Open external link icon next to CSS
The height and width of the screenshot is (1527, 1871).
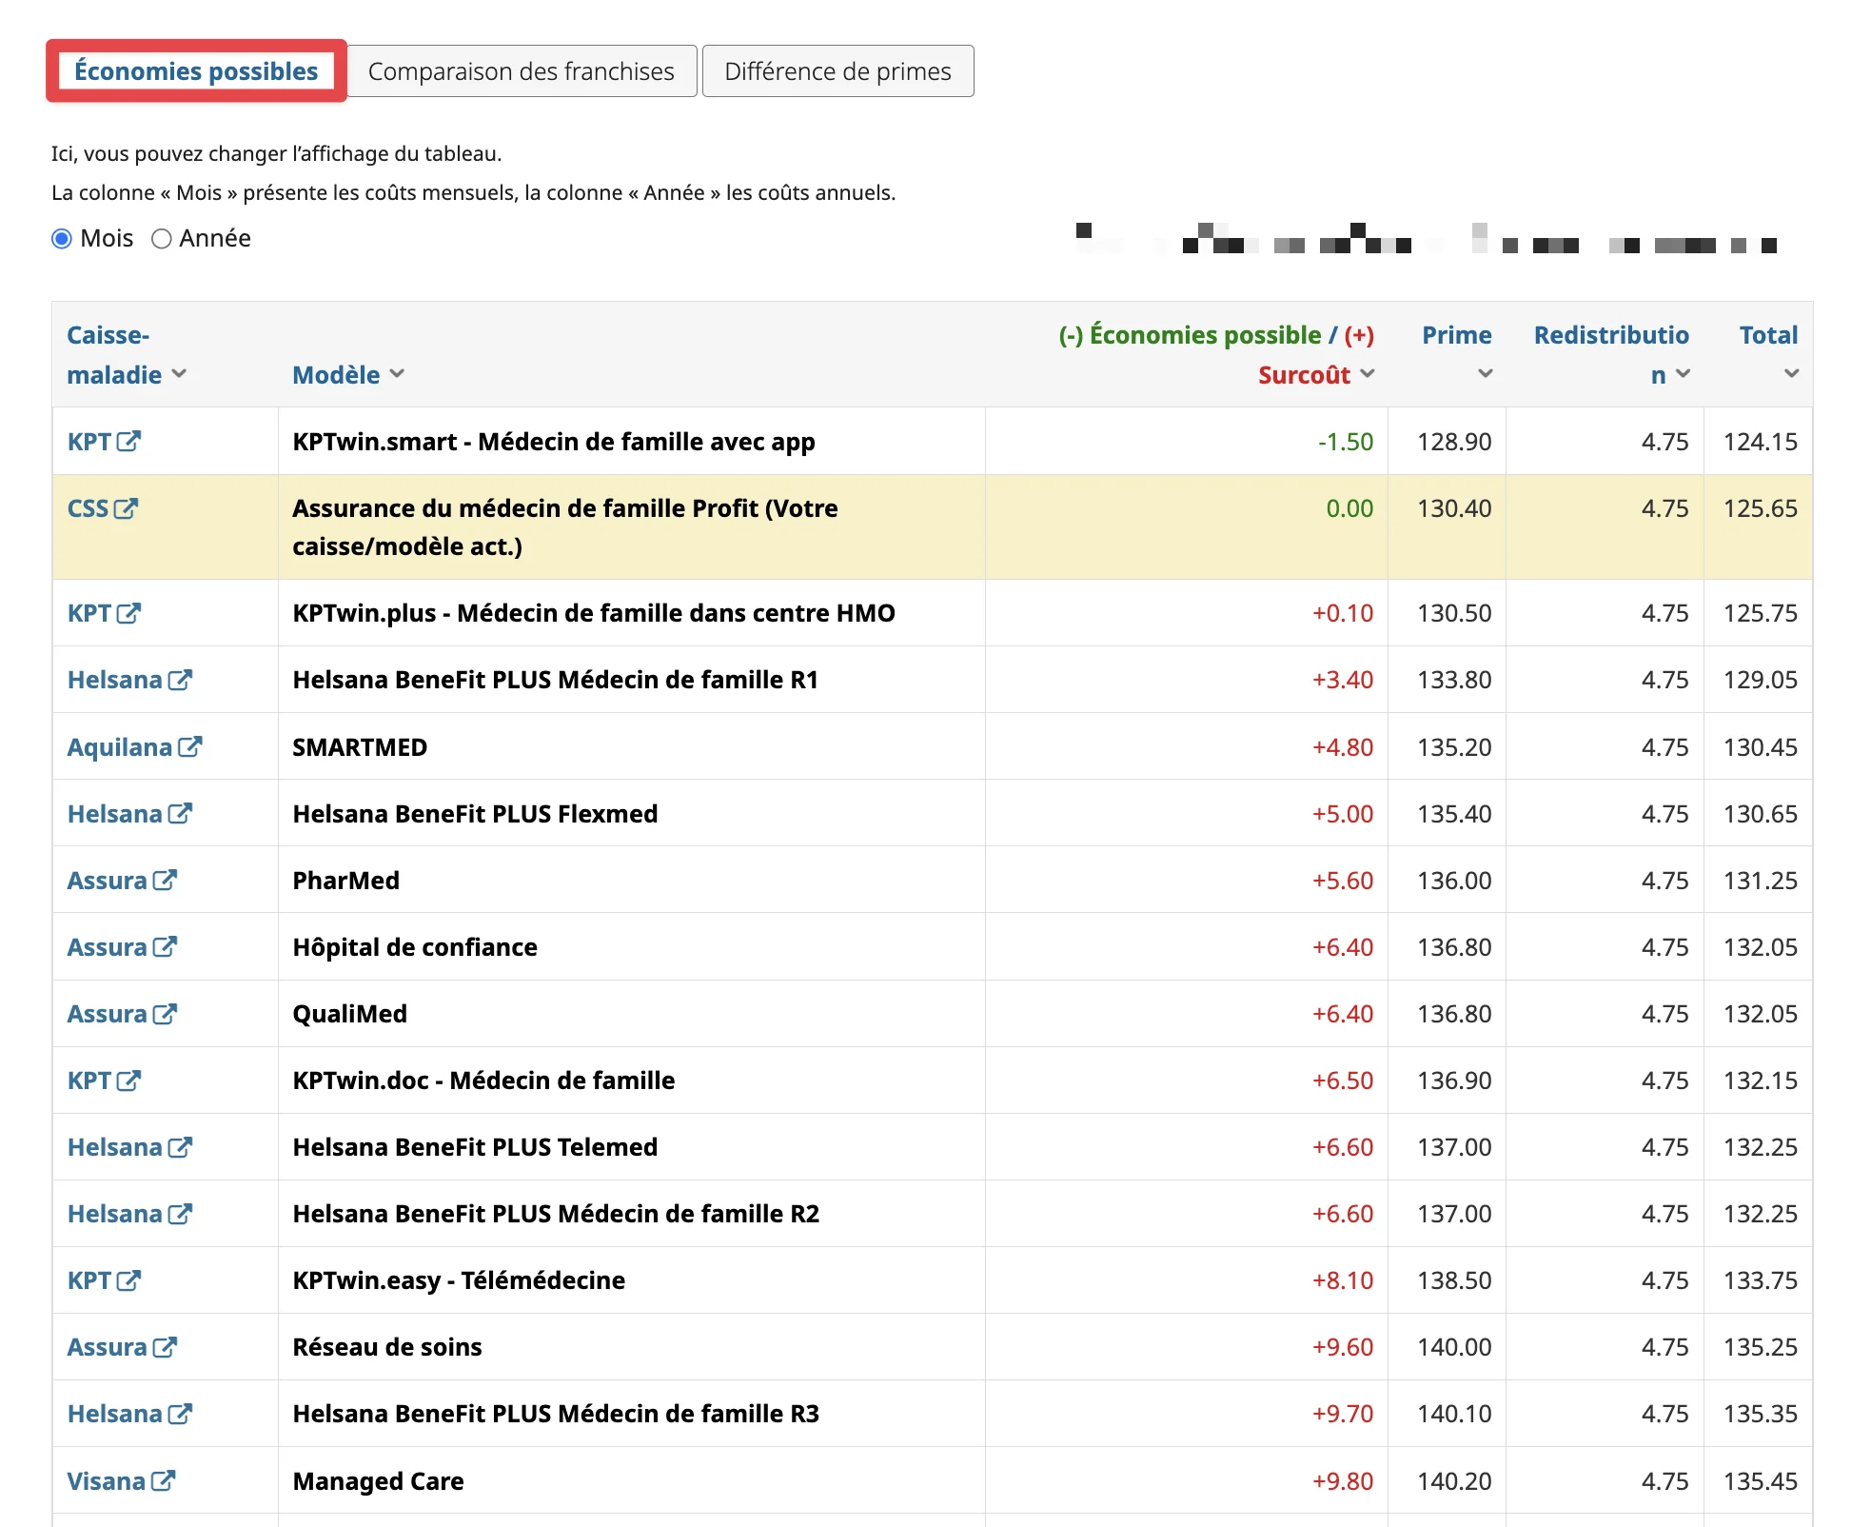126,508
